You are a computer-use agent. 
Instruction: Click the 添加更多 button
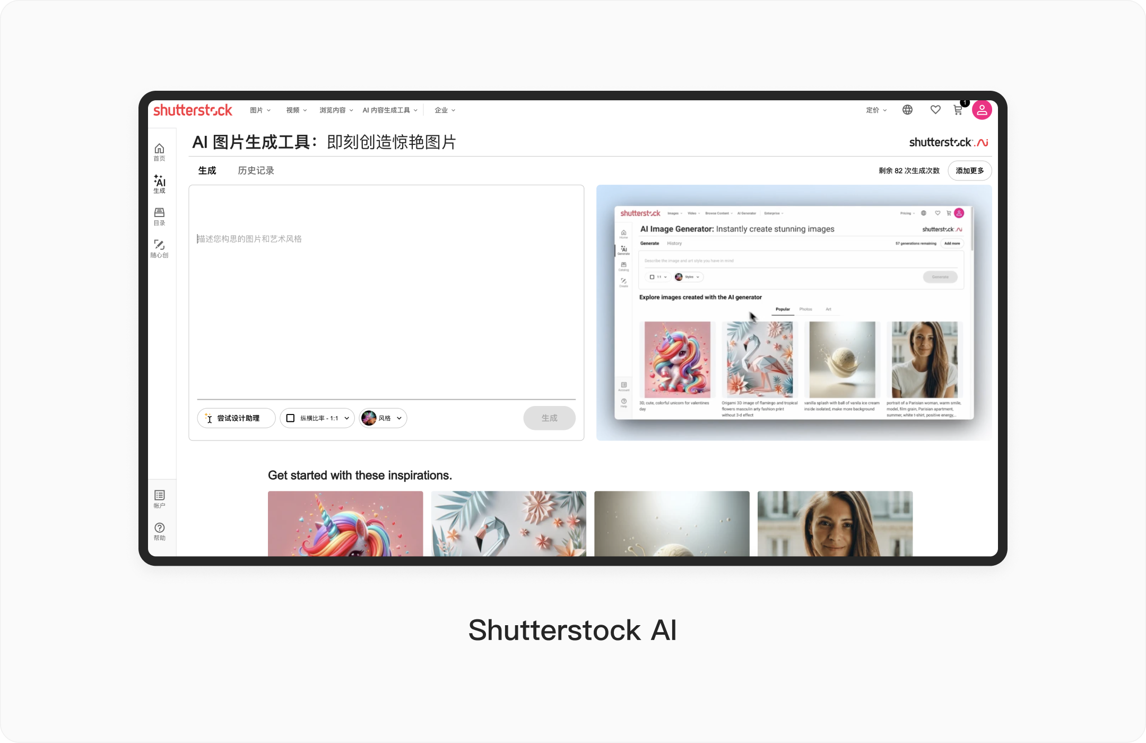[969, 170]
